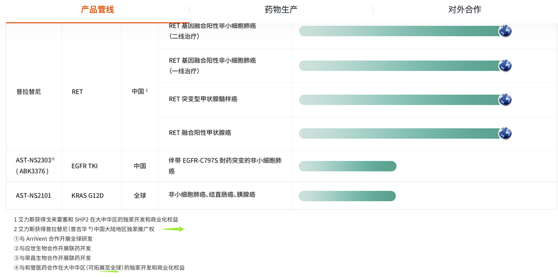Click the 全球 region cell

click(140, 196)
